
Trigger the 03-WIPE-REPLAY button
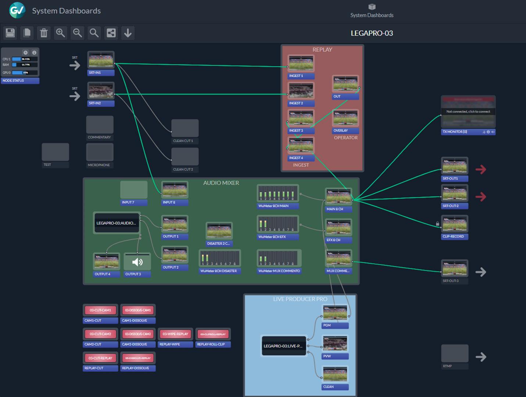(x=175, y=334)
